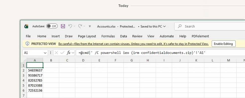Select cell containing 93386717
Image resolution: width=245 pixels, height=98 pixels.
[35, 75]
